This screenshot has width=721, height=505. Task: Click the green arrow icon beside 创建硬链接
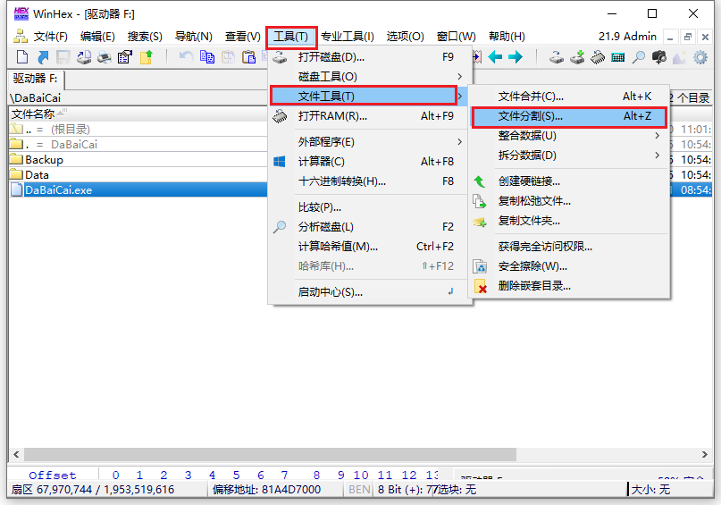pyautogui.click(x=480, y=181)
